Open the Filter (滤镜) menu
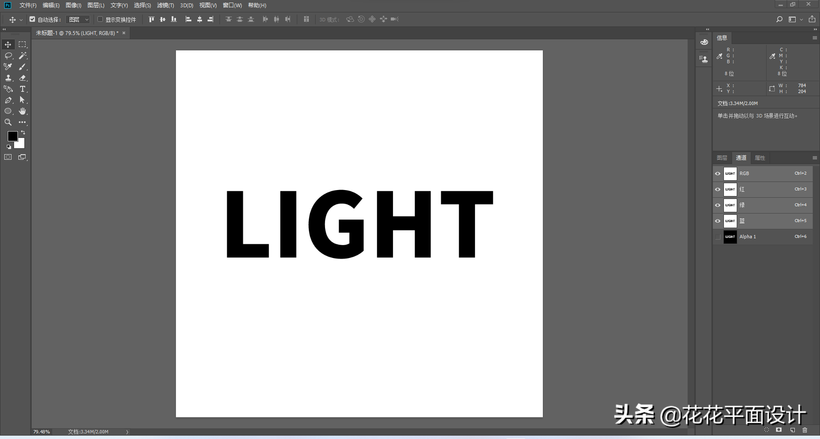Screen dimensions: 820x439 coord(165,5)
